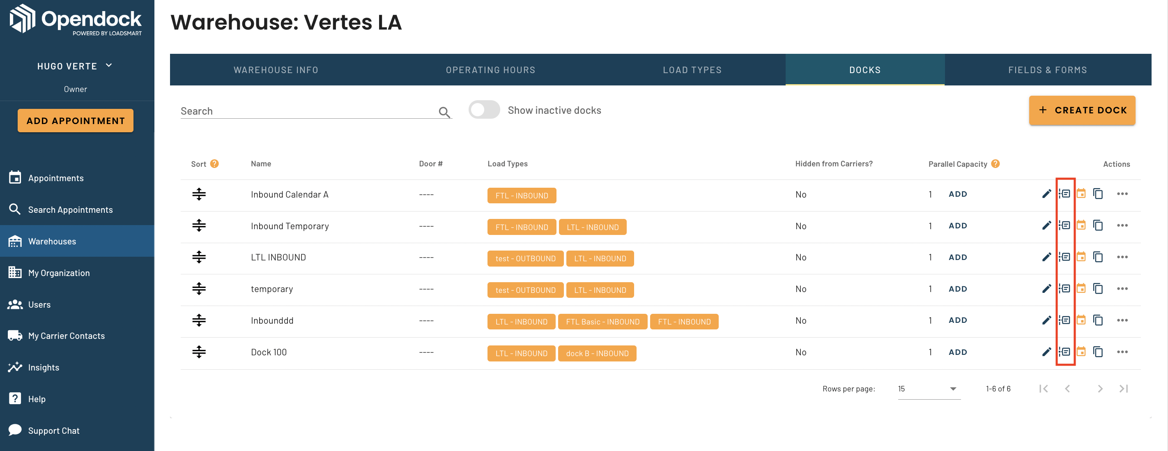Click the Add Appointment button

click(x=75, y=121)
